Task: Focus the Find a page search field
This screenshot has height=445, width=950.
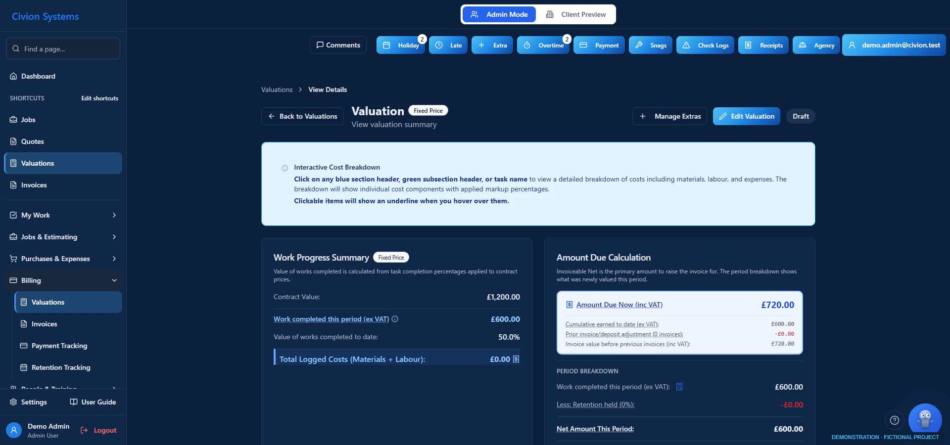Action: (x=63, y=48)
